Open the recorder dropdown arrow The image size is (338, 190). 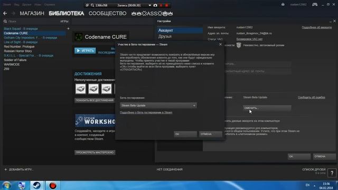[150, 5]
